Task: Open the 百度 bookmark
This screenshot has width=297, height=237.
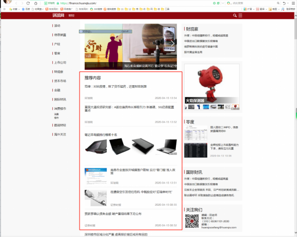Action: [x=26, y=9]
